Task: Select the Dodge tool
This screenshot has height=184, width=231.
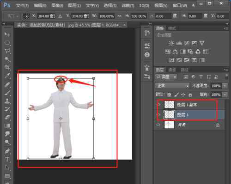Action: tap(7, 142)
